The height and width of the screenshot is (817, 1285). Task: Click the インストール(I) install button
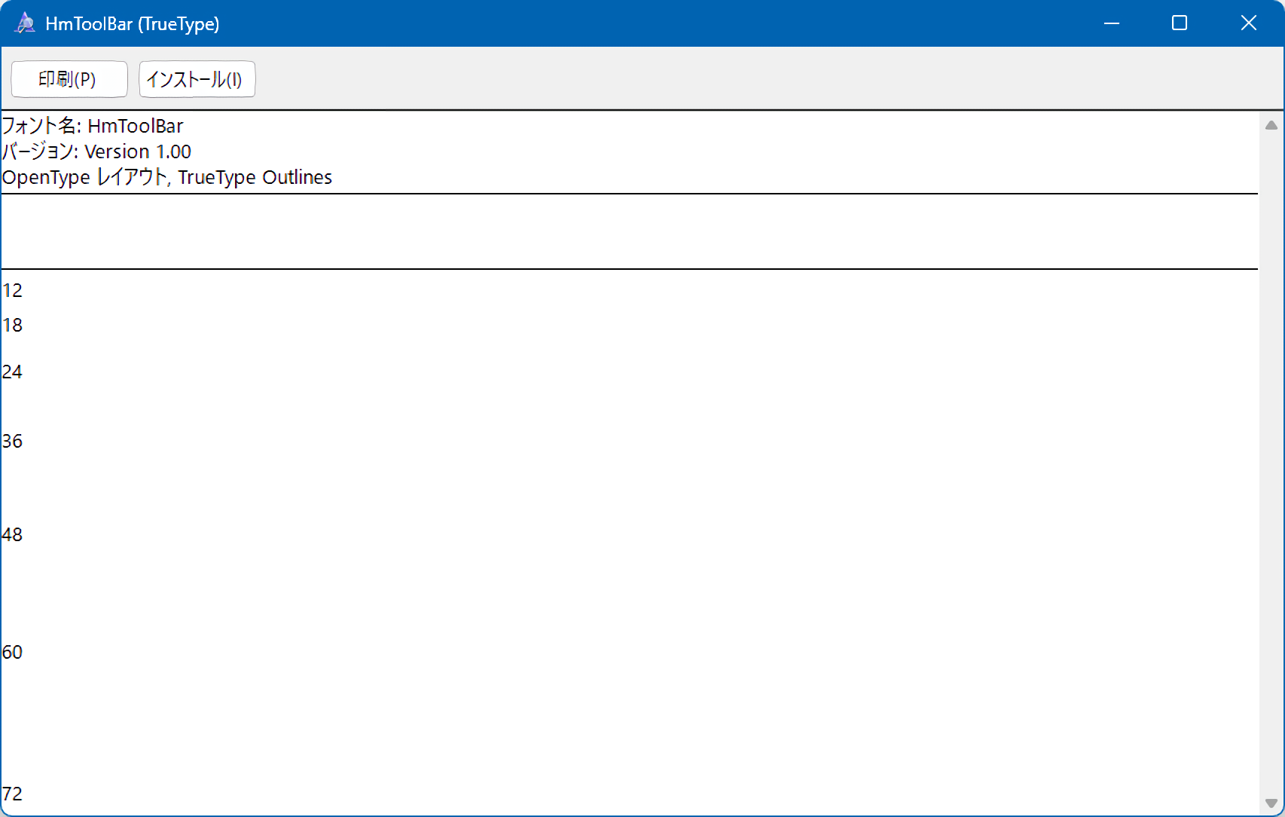pos(197,79)
